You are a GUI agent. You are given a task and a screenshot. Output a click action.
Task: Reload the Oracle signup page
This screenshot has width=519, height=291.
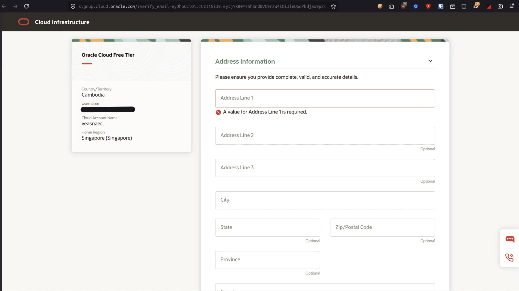click(26, 6)
